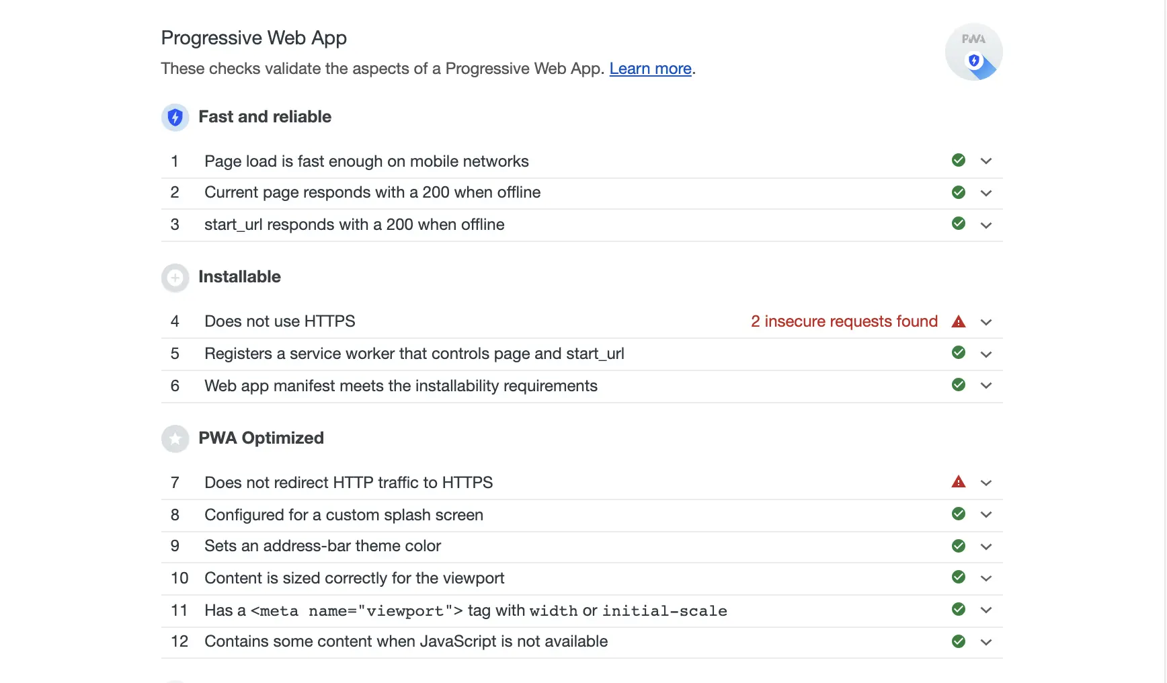Click red warning triangle on HTTP redirect audit
The height and width of the screenshot is (683, 1167).
coord(959,482)
